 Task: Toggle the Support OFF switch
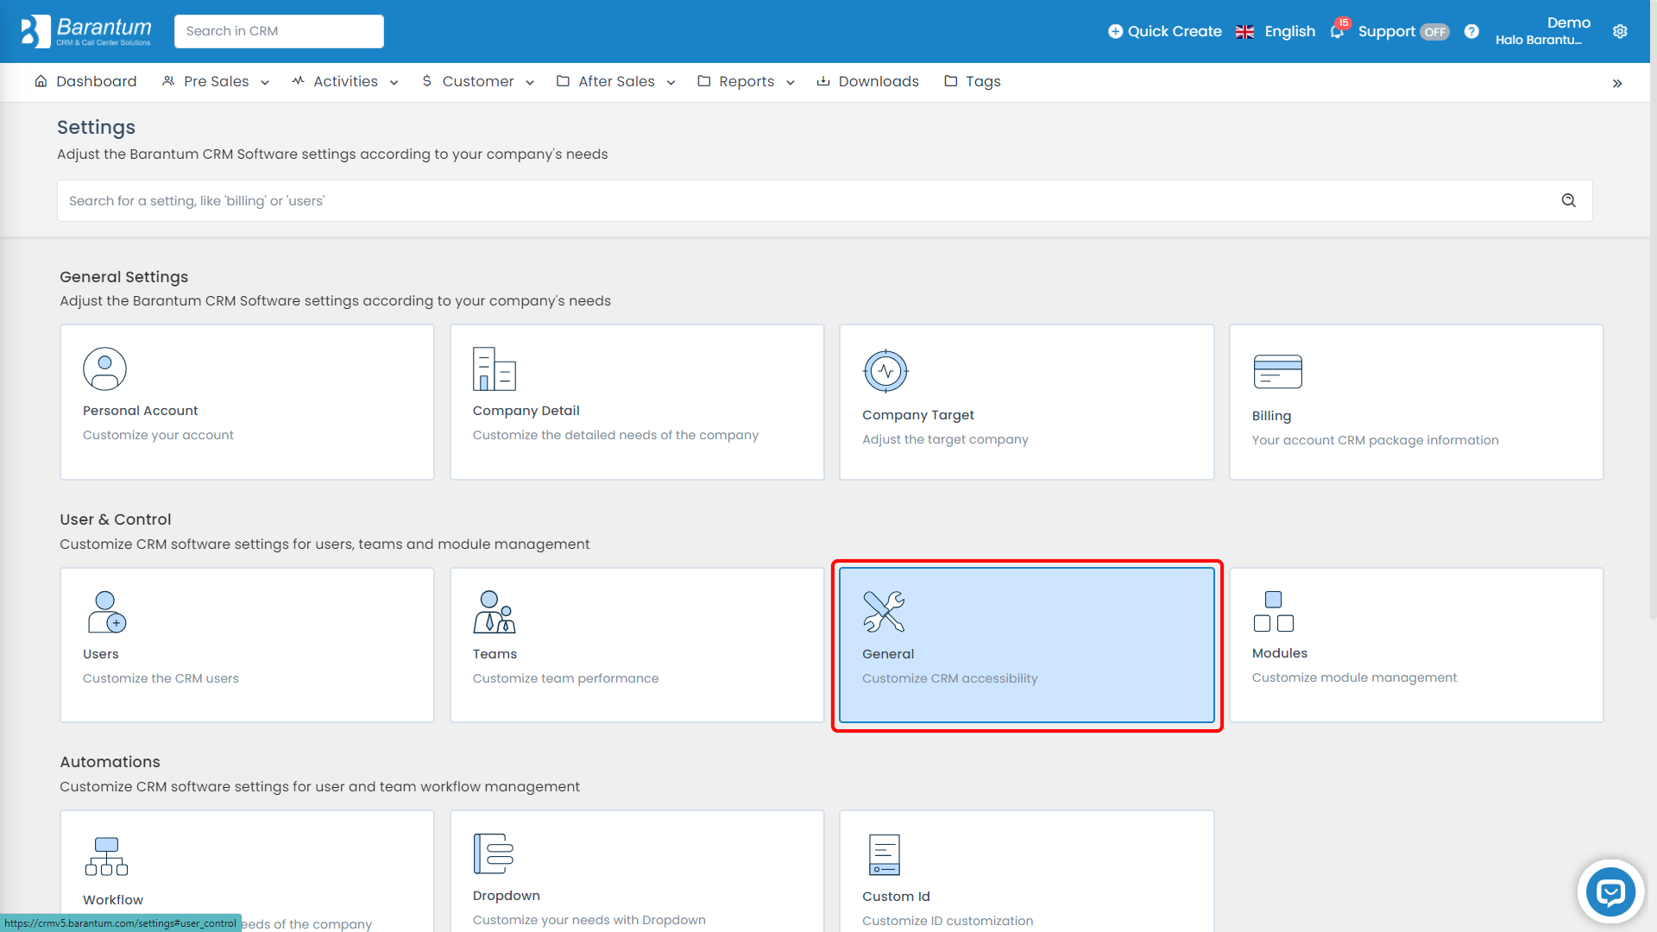1434,32
